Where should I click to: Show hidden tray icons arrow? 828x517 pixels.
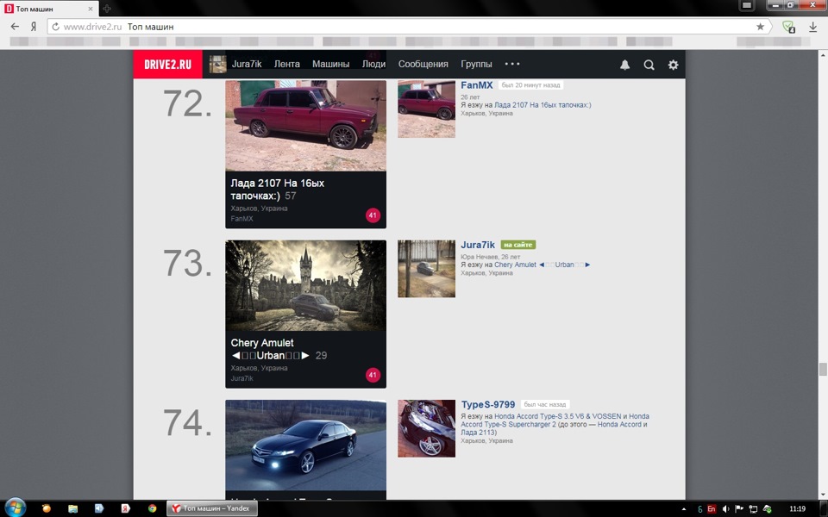click(684, 509)
